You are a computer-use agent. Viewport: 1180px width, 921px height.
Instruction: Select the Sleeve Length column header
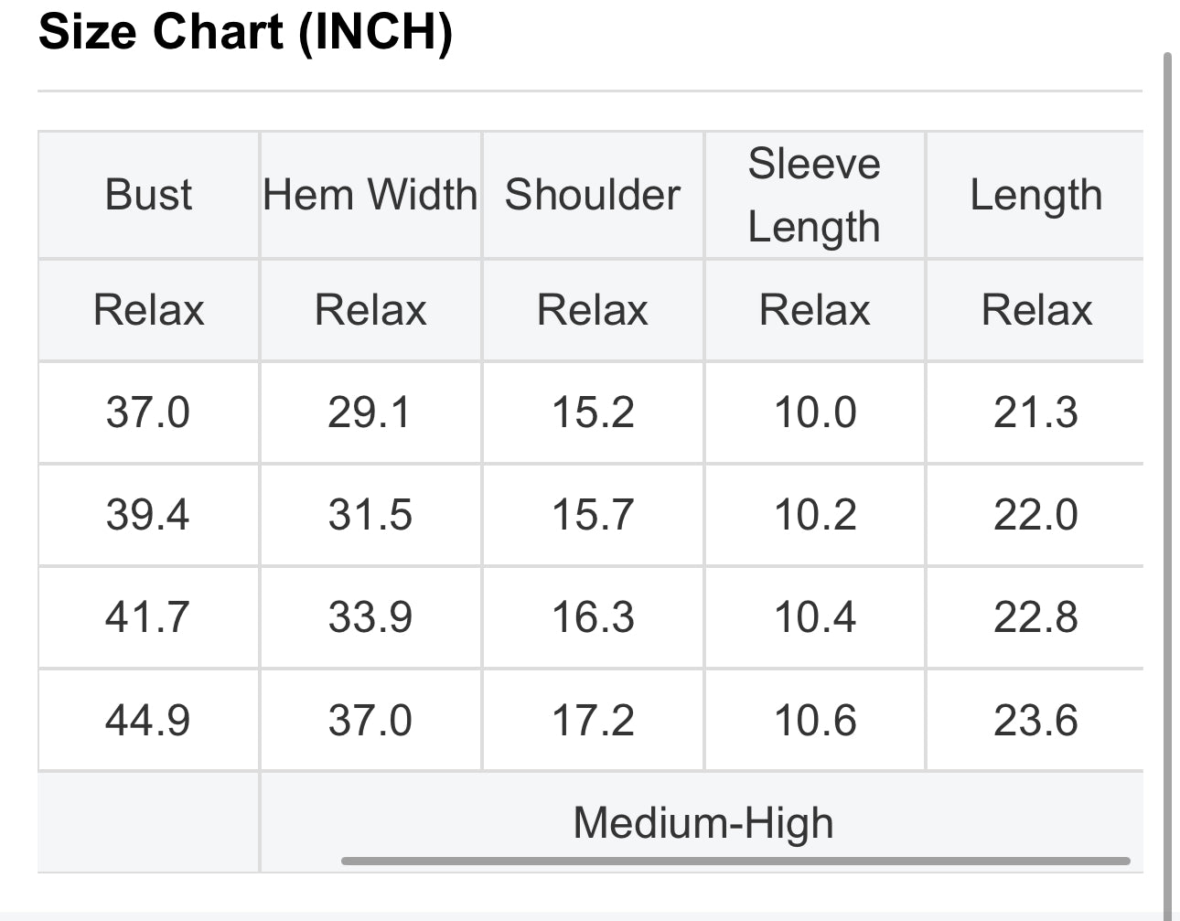(814, 195)
